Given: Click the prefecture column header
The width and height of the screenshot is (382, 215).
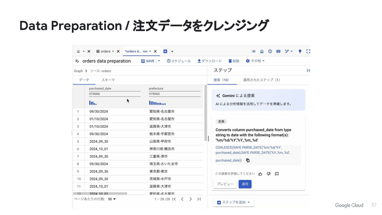Looking at the screenshot, I should point(156,89).
